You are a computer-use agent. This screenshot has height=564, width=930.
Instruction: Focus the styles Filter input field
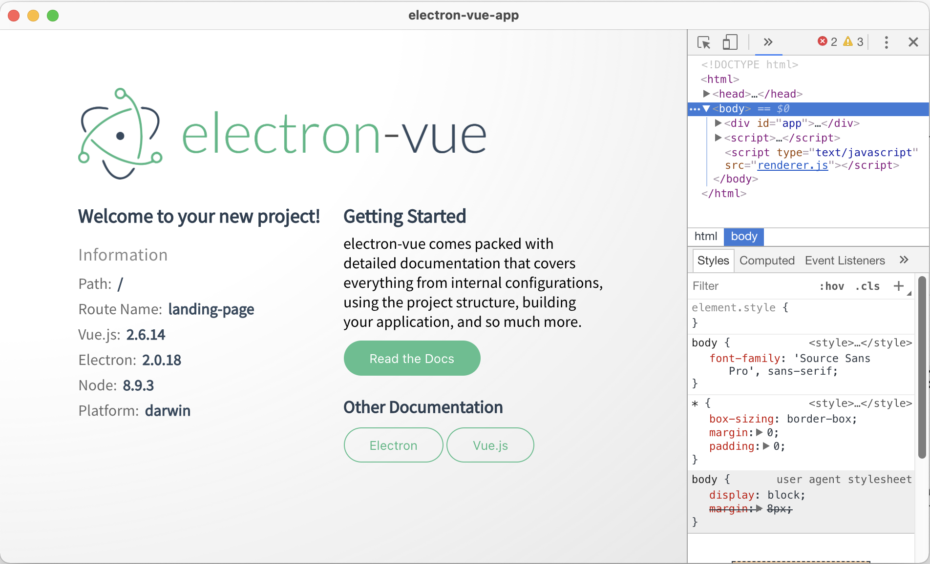(752, 286)
